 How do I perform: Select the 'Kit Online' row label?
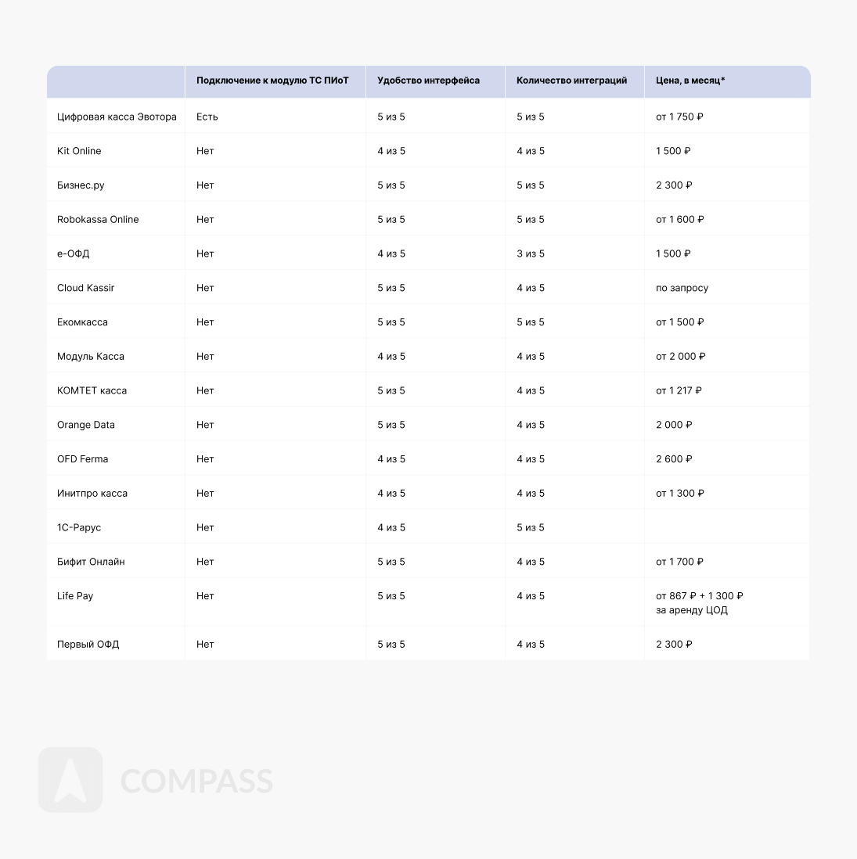click(79, 151)
